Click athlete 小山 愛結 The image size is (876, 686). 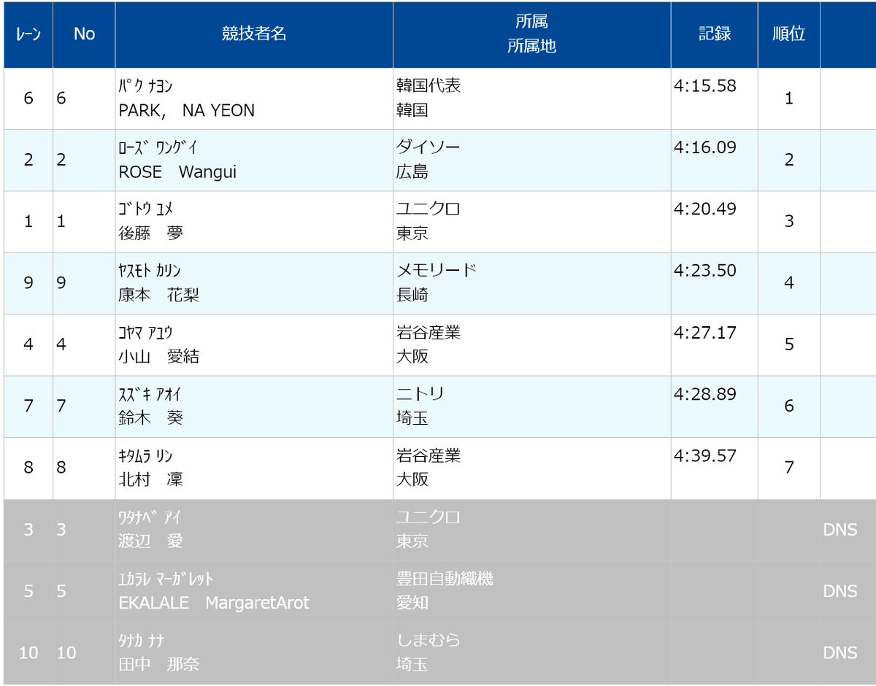click(159, 357)
